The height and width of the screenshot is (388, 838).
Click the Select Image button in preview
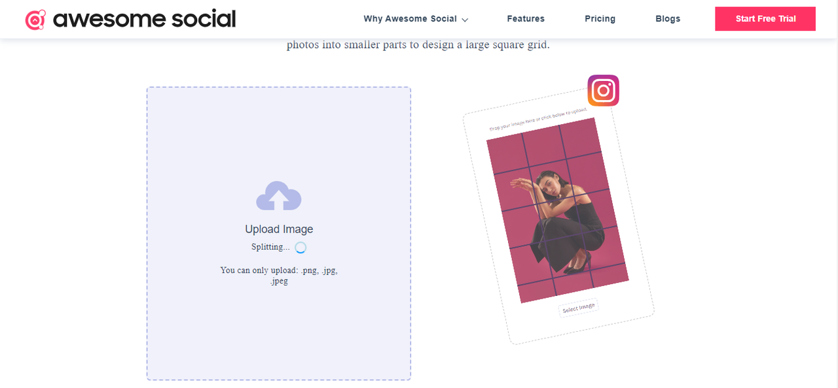click(579, 308)
